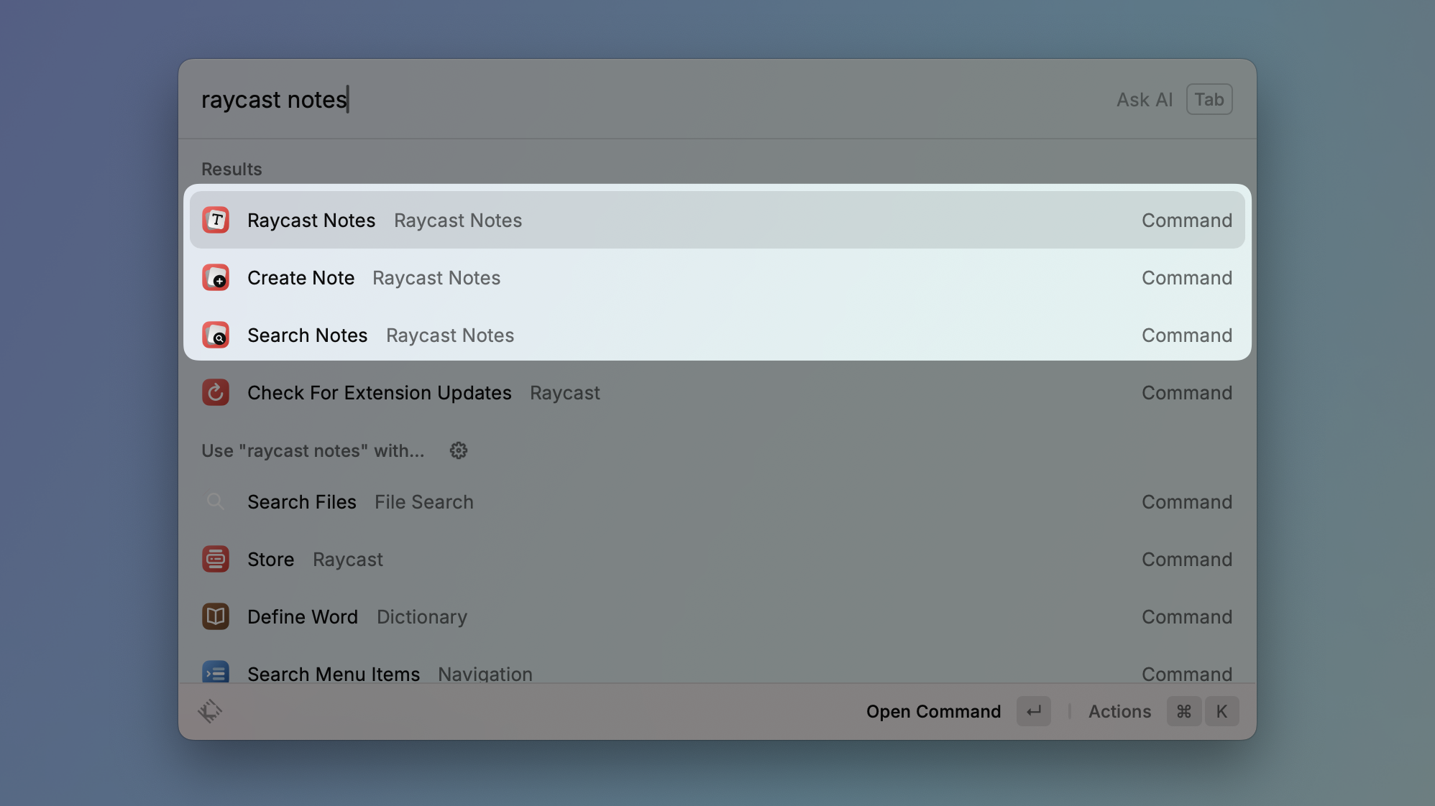Click the Define Word dictionary icon
Screen dimensions: 1435x806
(216, 616)
